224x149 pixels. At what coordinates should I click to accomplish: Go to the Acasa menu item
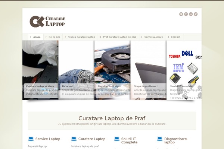[35, 37]
